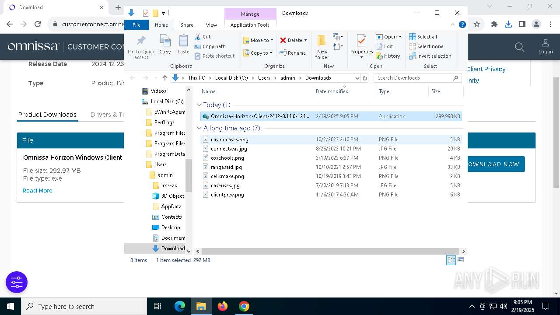Click the History icon in ribbon

tap(379, 56)
